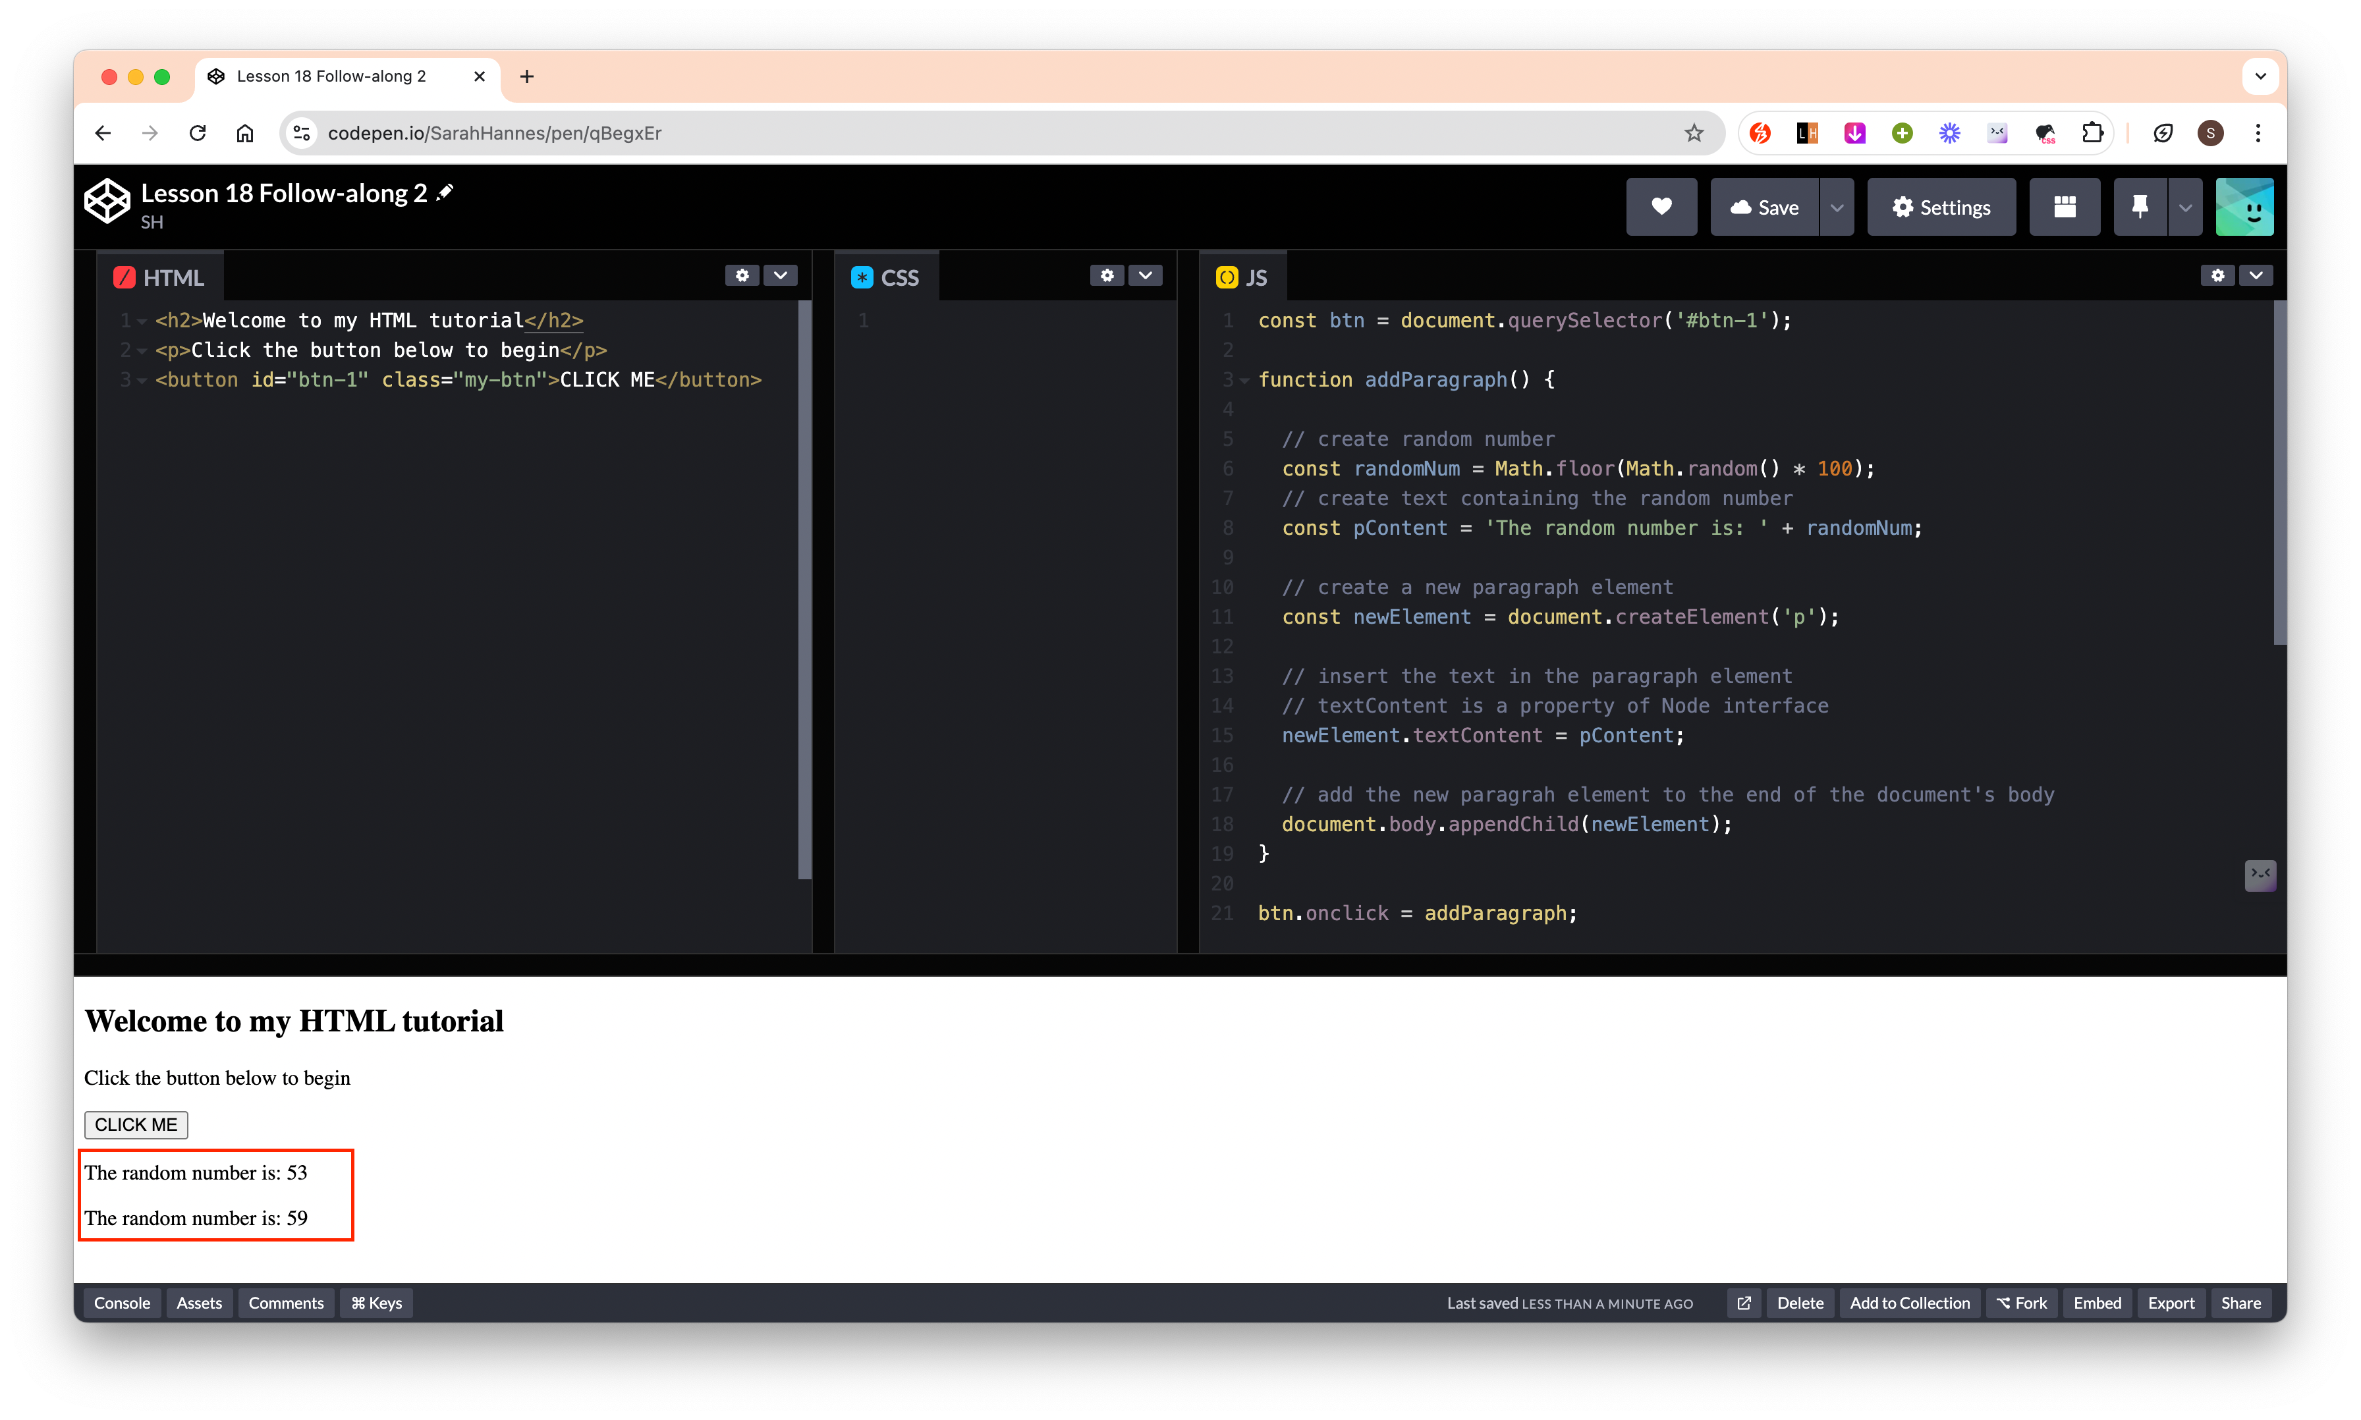Bookmark this page with star icon

1694,133
